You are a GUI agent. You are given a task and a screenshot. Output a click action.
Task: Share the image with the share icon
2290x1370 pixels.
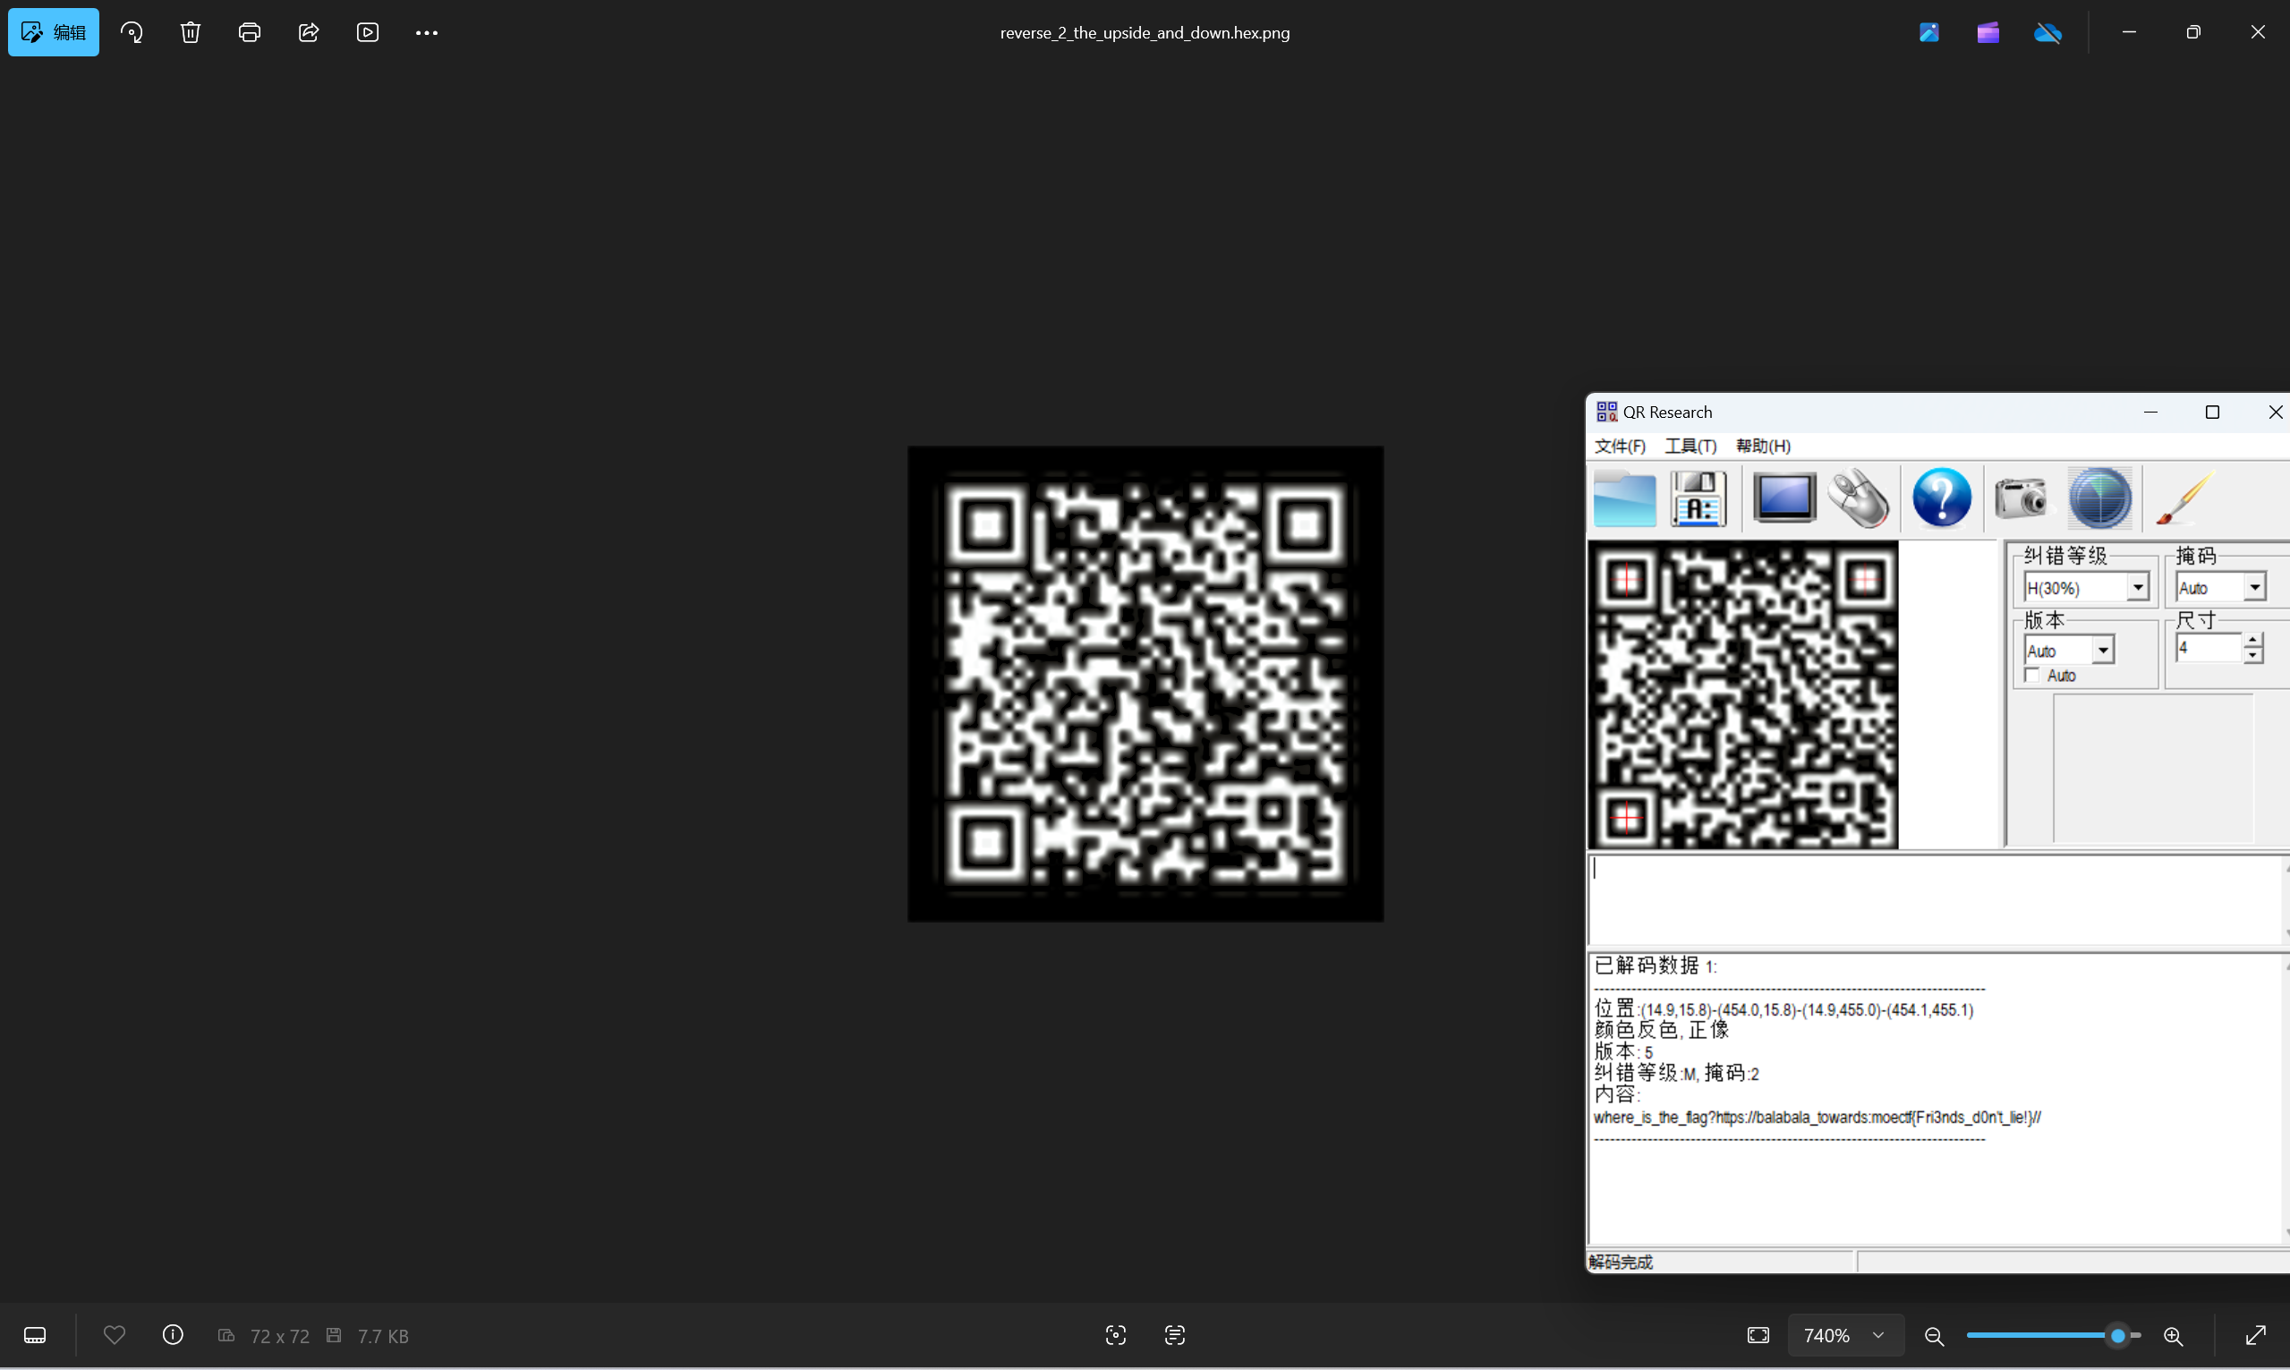309,32
